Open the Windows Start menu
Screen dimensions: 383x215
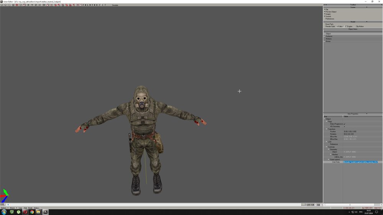click(4, 212)
